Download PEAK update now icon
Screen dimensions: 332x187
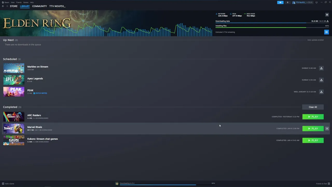tap(321, 92)
